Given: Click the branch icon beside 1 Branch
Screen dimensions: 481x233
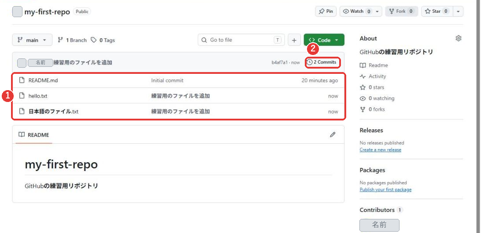Looking at the screenshot, I should [60, 40].
